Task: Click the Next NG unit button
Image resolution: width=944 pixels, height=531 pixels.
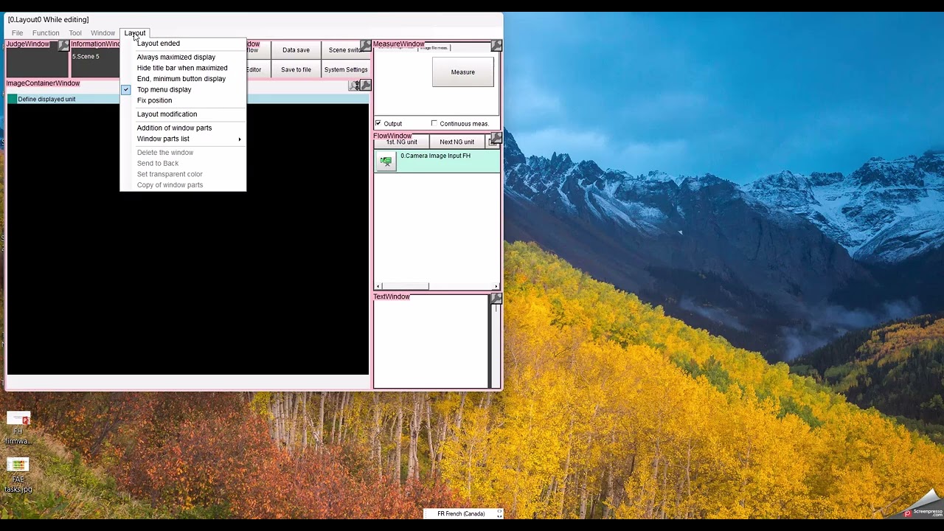Action: pos(457,142)
